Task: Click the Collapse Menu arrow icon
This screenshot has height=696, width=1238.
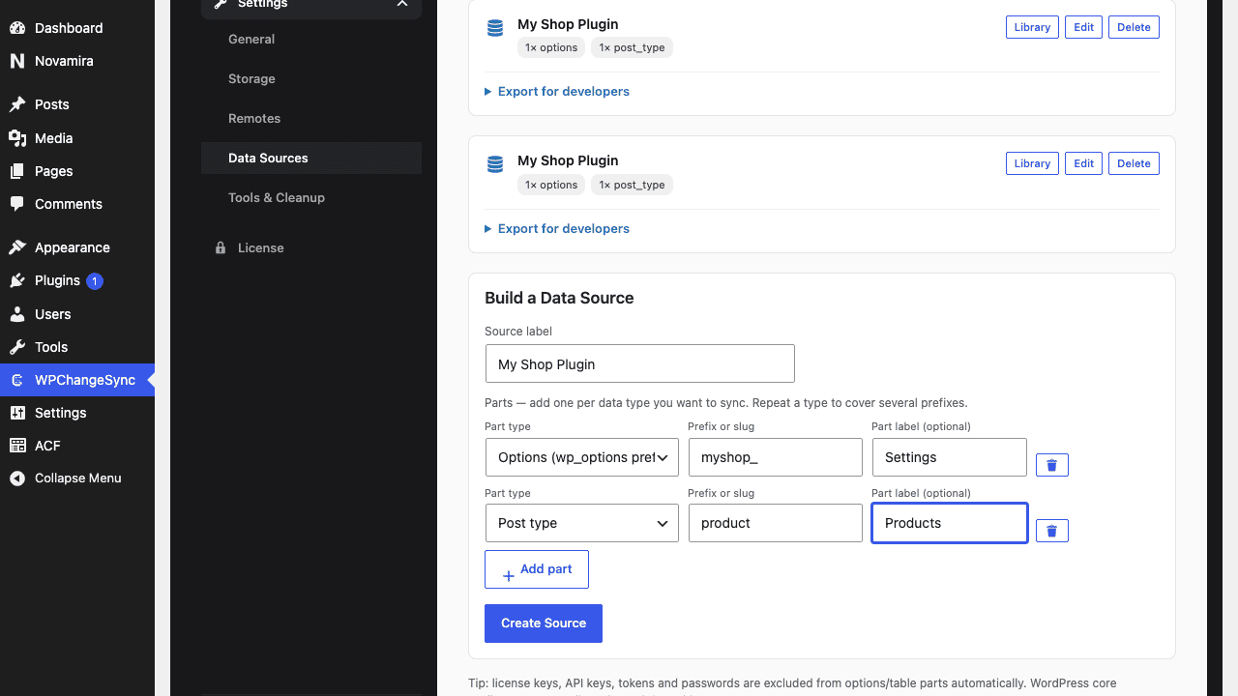Action: coord(17,478)
